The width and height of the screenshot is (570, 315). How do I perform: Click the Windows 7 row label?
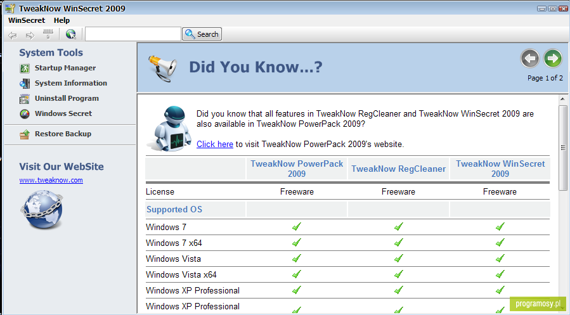pyautogui.click(x=166, y=227)
